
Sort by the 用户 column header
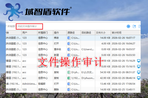[29, 33]
